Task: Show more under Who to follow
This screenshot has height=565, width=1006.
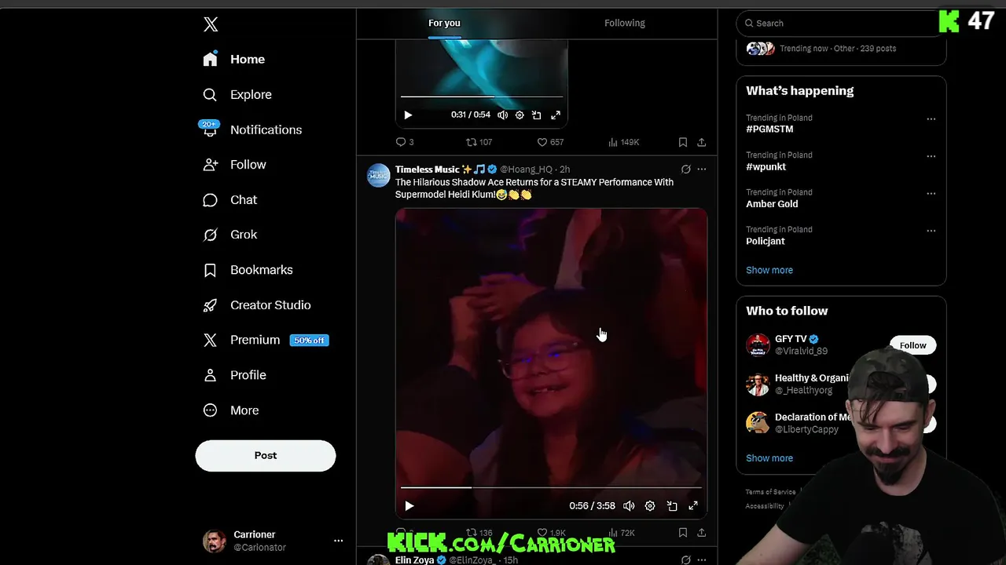Action: (x=769, y=458)
